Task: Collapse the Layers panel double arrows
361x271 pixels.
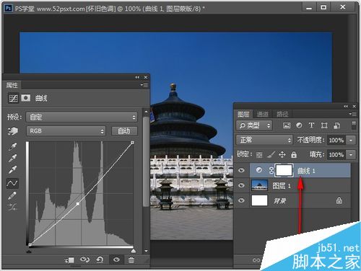Action: pyautogui.click(x=346, y=106)
